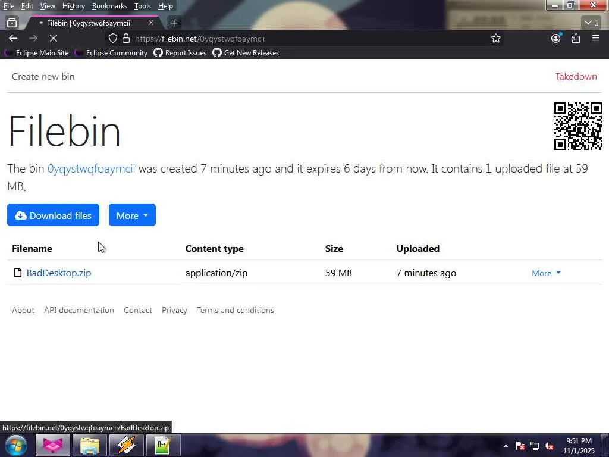The width and height of the screenshot is (609, 457).
Task: Open the extensions puzzle icon
Action: (x=576, y=39)
